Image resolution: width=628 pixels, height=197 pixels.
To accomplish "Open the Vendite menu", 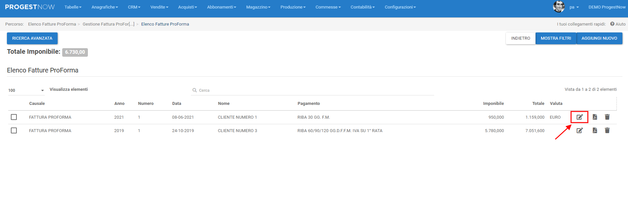I will 159,7.
